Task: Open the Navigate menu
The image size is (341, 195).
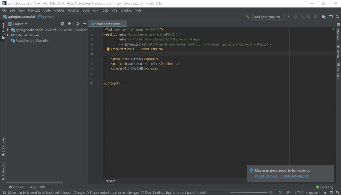Action: [34, 11]
